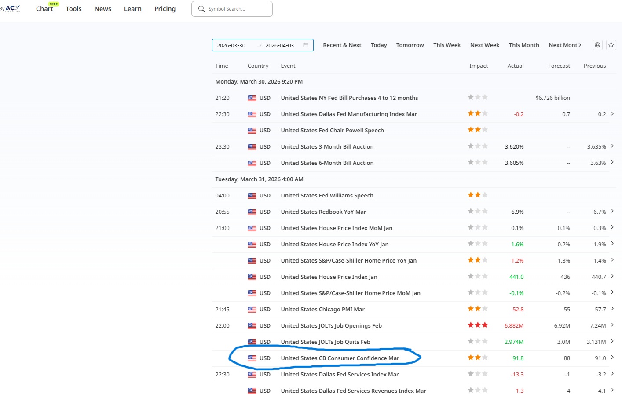
Task: Expand Dallas Fed Manufacturing Index row
Action: tap(612, 114)
